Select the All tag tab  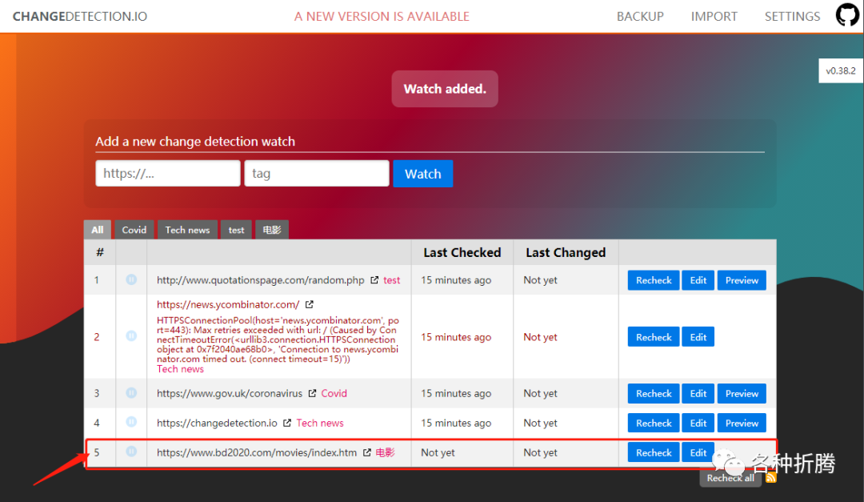point(98,230)
